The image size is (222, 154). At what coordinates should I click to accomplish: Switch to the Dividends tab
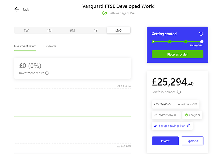click(x=50, y=46)
